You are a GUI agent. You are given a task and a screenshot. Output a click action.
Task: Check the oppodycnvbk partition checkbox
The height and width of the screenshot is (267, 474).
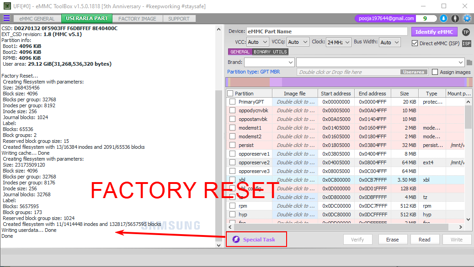pyautogui.click(x=232, y=110)
